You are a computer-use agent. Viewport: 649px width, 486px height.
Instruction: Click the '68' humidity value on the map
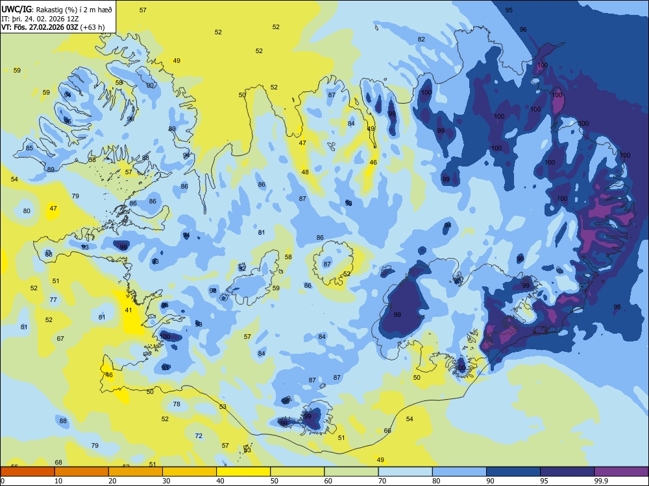(x=58, y=462)
